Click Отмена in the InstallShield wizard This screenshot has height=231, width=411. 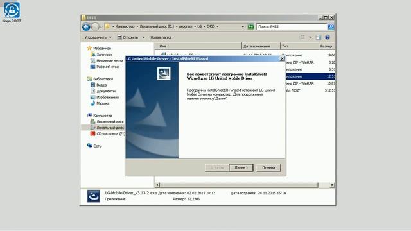pyautogui.click(x=268, y=167)
